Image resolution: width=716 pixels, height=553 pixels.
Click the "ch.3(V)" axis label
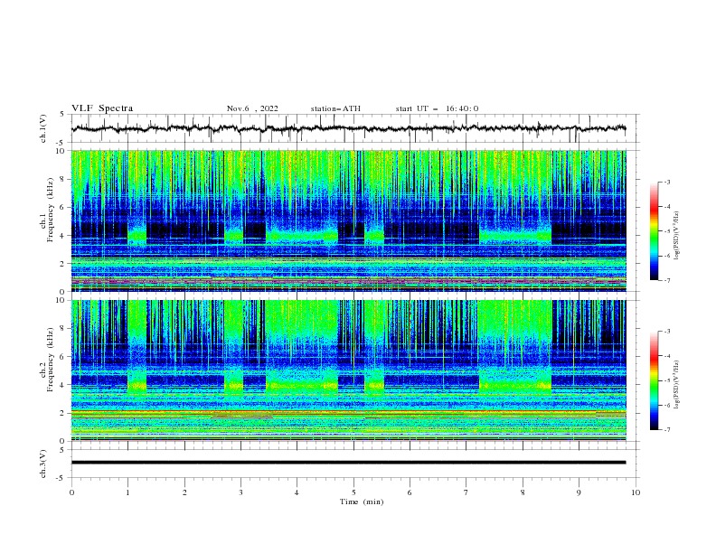[x=43, y=464]
